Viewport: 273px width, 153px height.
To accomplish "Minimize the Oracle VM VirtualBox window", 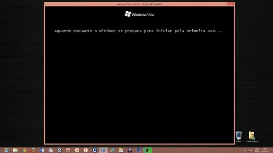I will tap(222, 4).
